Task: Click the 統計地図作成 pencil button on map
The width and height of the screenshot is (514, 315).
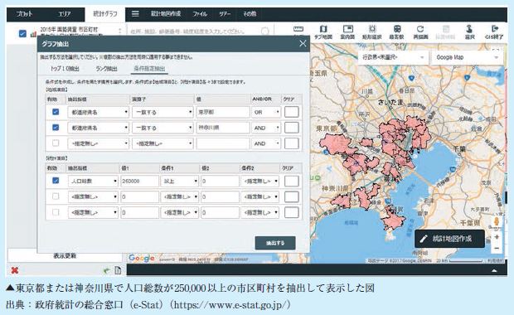Action: point(449,239)
